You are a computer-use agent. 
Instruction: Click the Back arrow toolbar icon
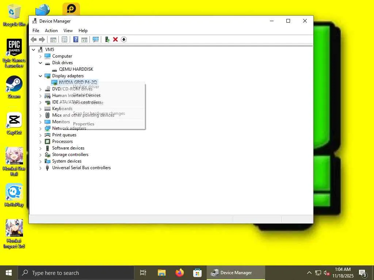(x=34, y=39)
